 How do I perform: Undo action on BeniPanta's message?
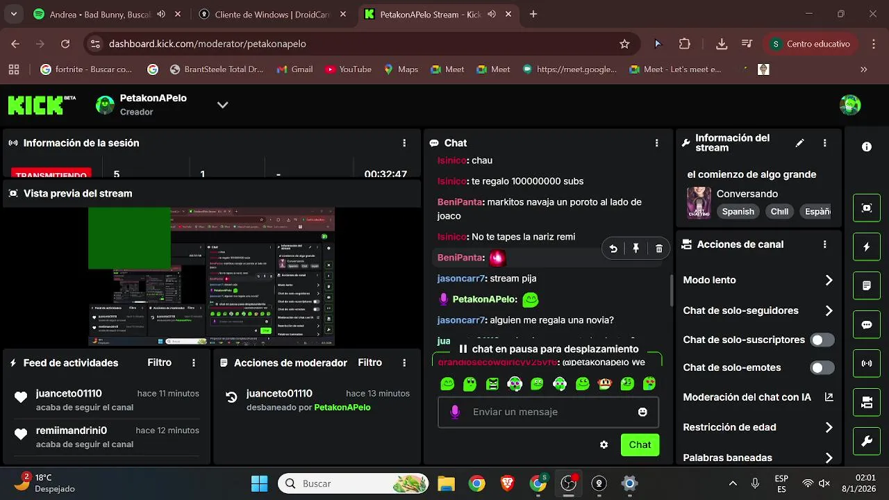pyautogui.click(x=613, y=249)
